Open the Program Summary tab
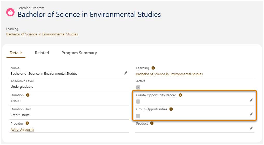Viewport: 264px width, 145px height. click(79, 53)
